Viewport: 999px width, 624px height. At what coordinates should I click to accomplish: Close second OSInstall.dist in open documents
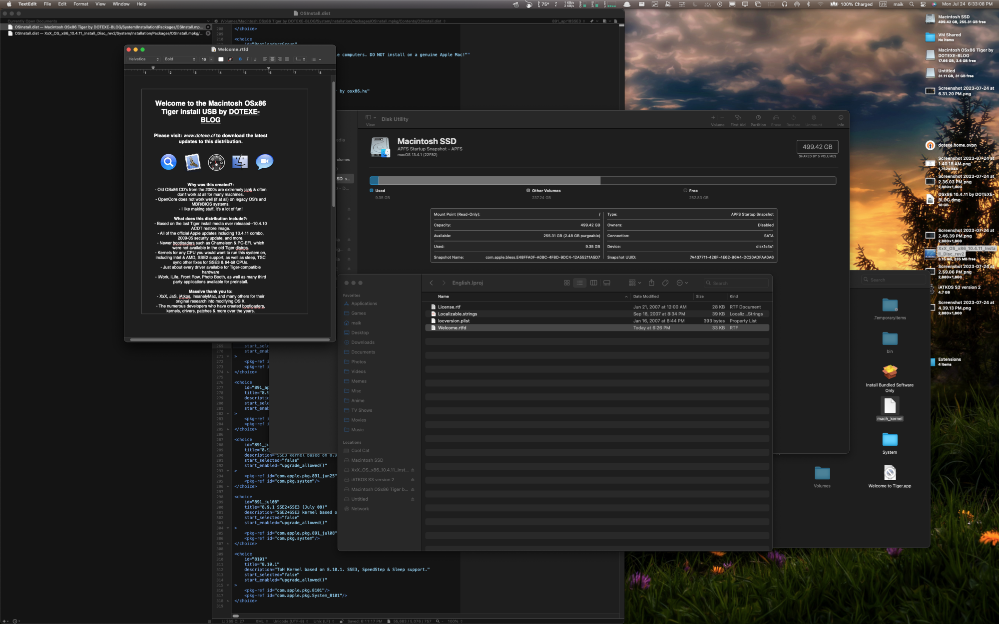[208, 33]
